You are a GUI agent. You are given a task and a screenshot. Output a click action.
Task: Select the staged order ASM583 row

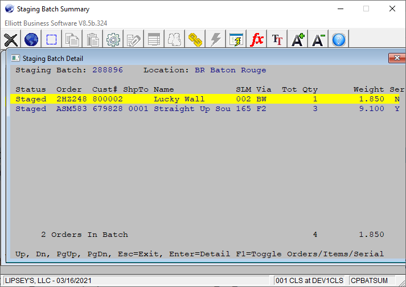click(205, 109)
